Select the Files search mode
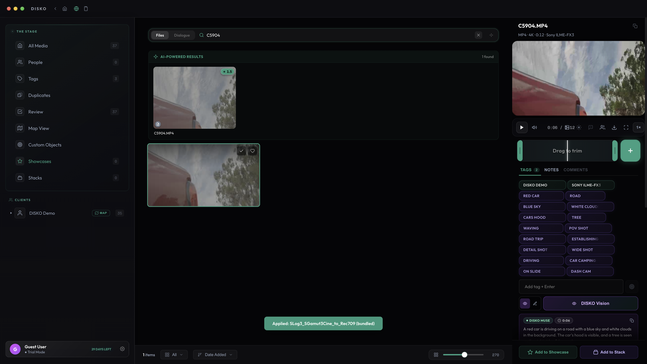 click(x=160, y=35)
